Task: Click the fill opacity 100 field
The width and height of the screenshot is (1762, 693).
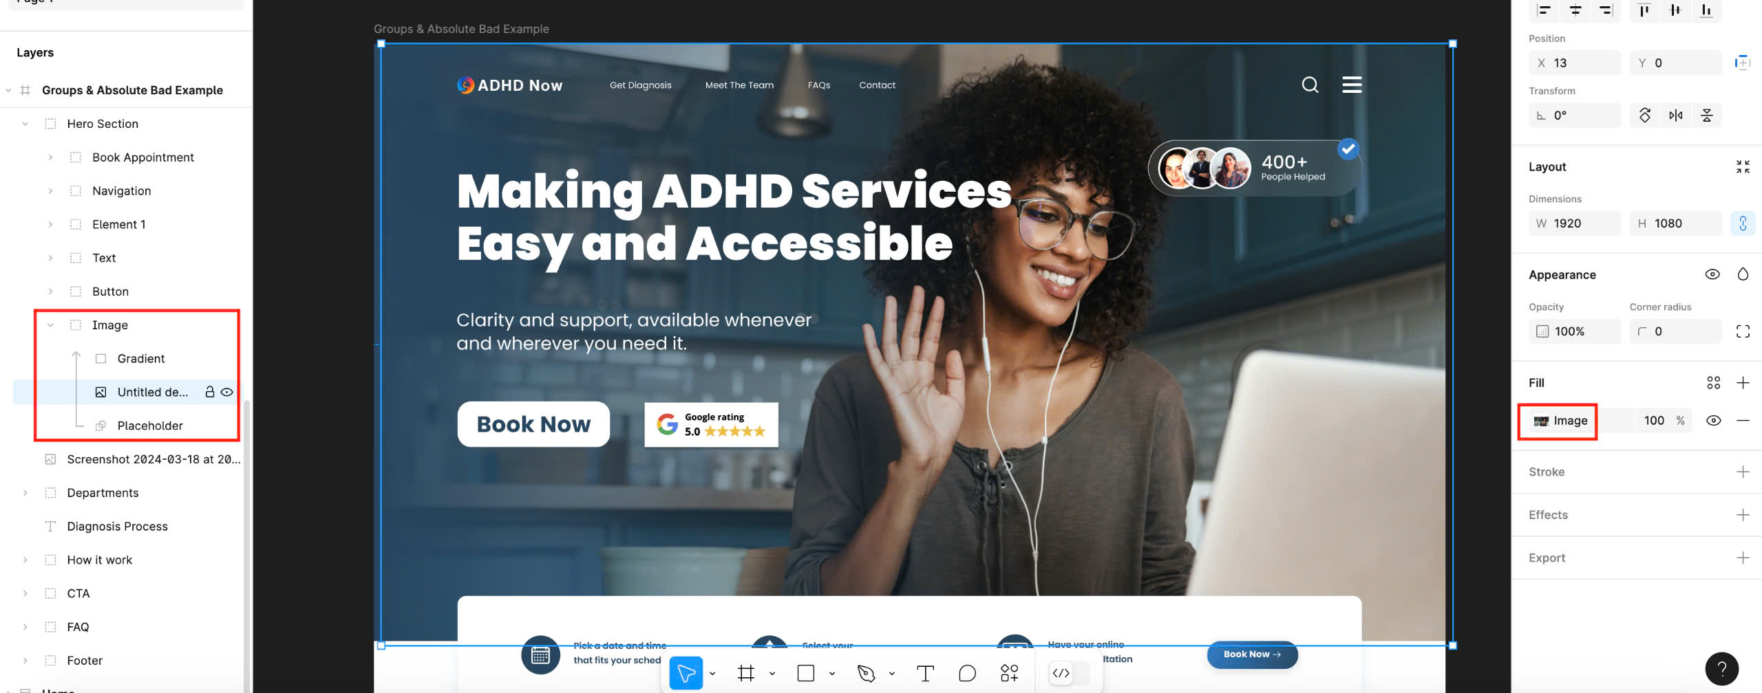Action: [1654, 421]
